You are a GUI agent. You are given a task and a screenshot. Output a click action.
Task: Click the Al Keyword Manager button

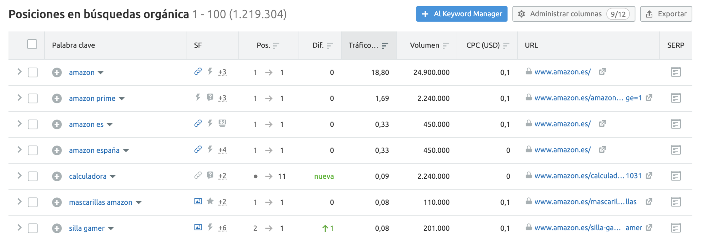click(x=461, y=14)
